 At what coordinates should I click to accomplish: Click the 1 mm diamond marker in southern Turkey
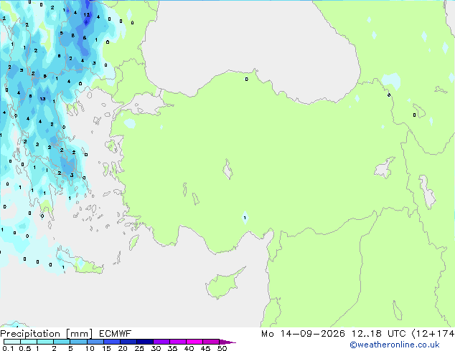coord(245,218)
